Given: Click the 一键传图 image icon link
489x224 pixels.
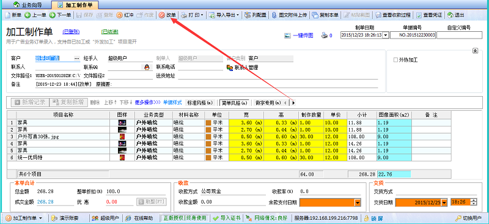Looking at the screenshot, I should [x=287, y=35].
